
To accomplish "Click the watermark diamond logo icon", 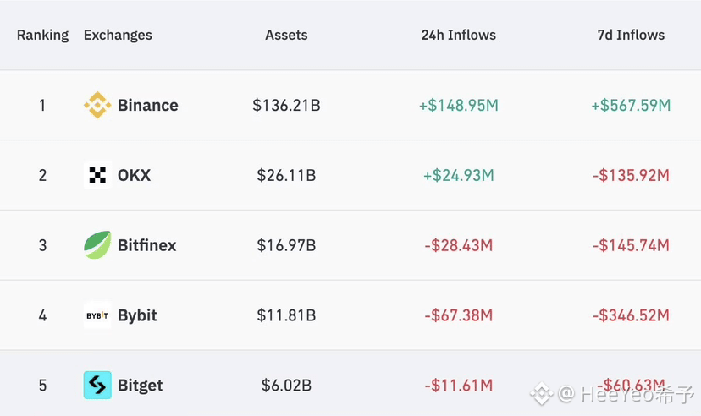I will coord(541,394).
